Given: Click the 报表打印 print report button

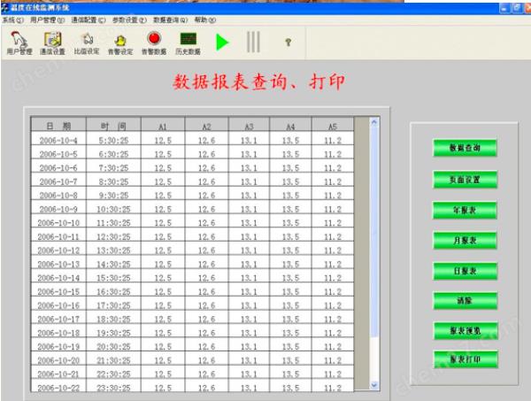Looking at the screenshot, I should click(x=465, y=359).
